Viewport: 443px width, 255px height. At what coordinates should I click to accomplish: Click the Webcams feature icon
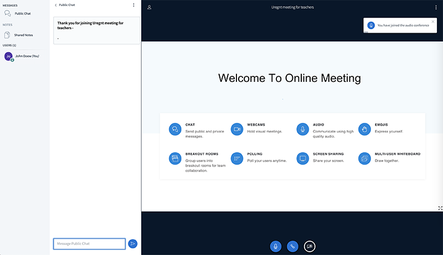pyautogui.click(x=237, y=129)
